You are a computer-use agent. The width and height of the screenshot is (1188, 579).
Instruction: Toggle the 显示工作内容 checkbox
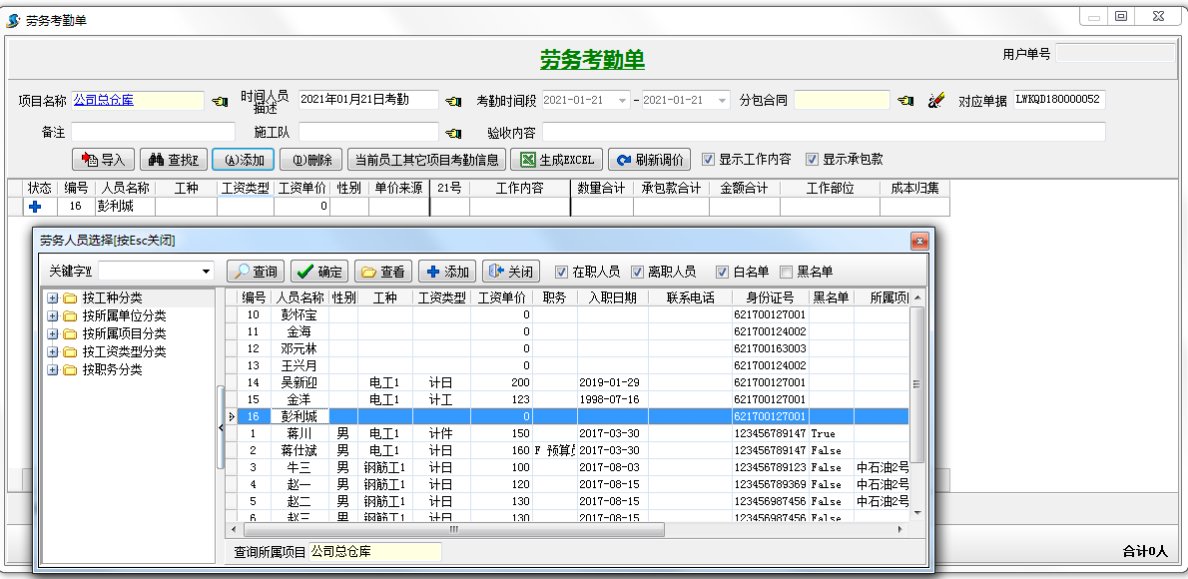[x=708, y=159]
